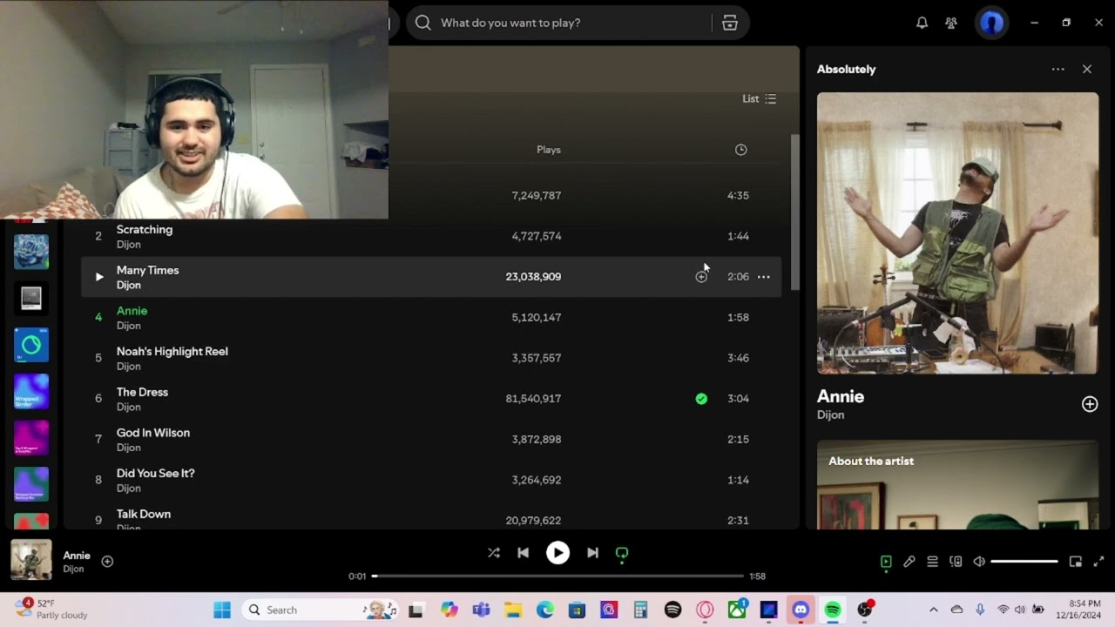The width and height of the screenshot is (1115, 627).
Task: Click the Annie album art thumbnail in player bar
Action: pyautogui.click(x=31, y=560)
